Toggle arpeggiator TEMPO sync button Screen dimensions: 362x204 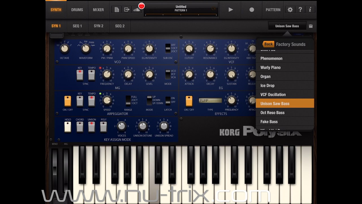[92, 101]
